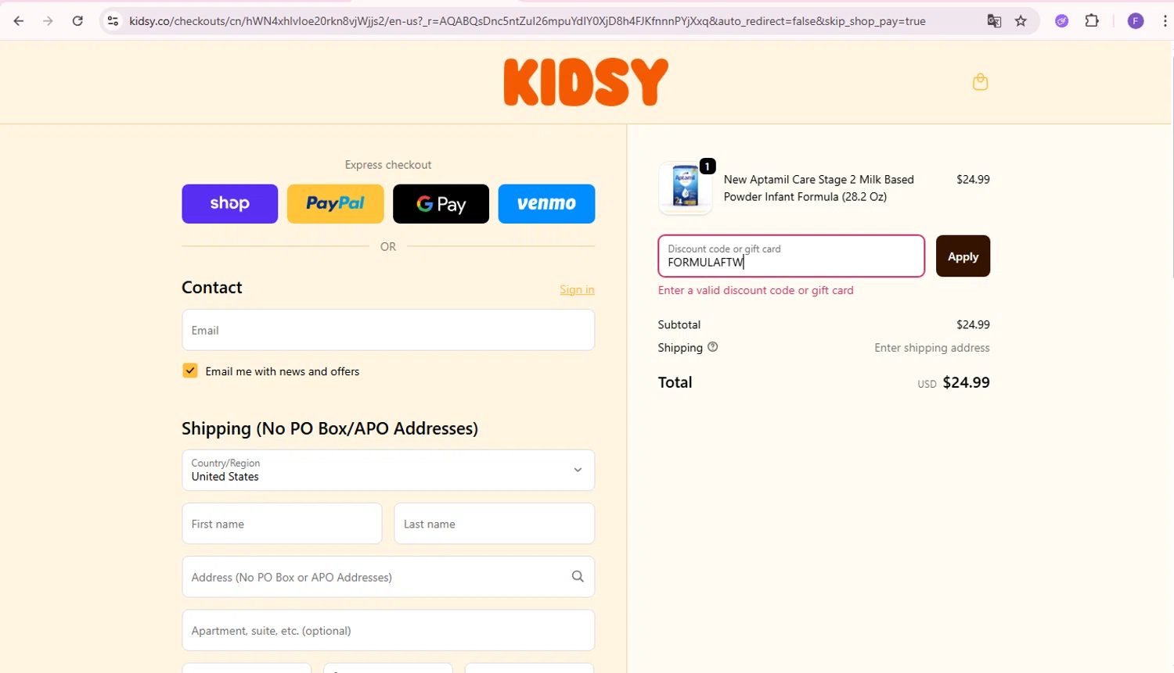Image resolution: width=1174 pixels, height=673 pixels.
Task: Focus the First name field
Action: point(282,524)
